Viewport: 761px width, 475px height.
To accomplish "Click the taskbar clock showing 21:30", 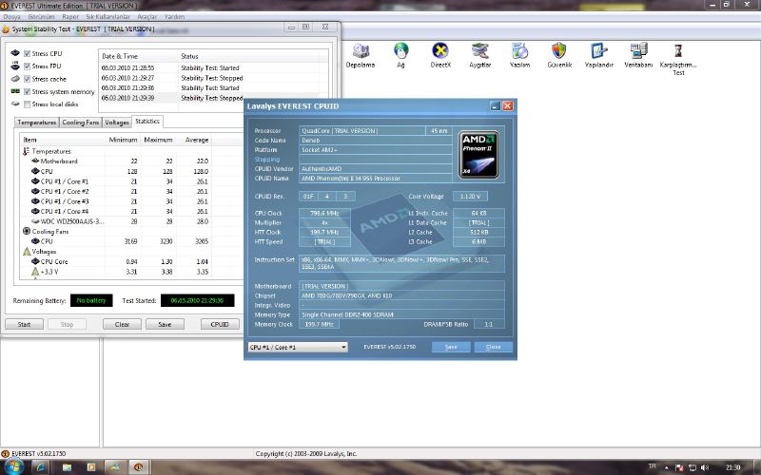I will (x=732, y=467).
